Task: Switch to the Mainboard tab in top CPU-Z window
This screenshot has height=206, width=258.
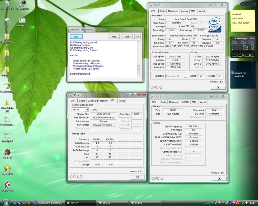Action: (173, 11)
